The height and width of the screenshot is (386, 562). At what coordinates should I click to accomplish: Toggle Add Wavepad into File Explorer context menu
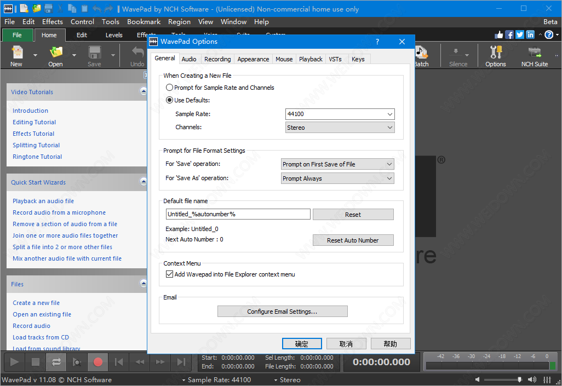coord(230,274)
